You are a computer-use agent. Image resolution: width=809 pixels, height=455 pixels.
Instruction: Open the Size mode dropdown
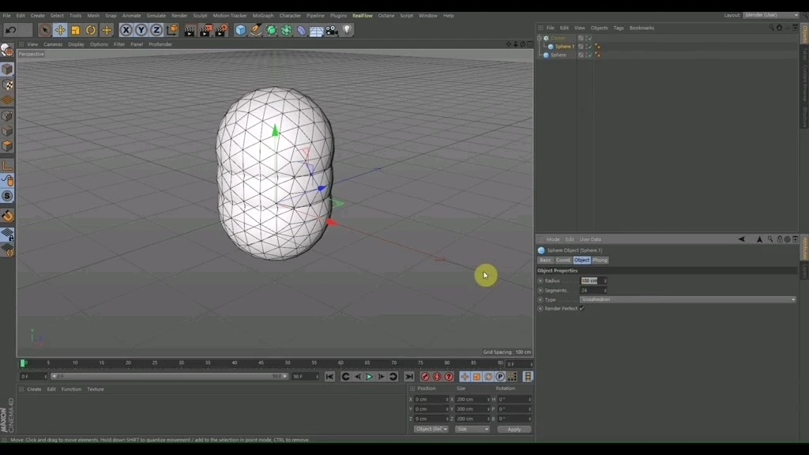472,429
